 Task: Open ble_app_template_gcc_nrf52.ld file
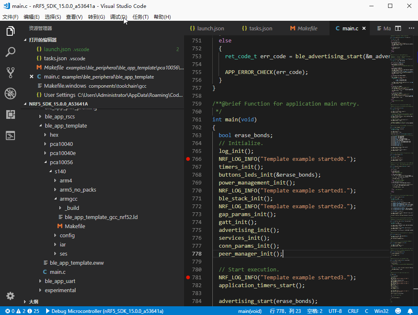[101, 217]
